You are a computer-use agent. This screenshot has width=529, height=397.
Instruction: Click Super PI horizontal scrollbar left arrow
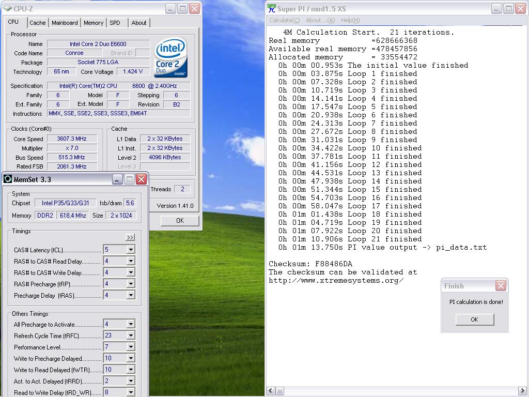tap(271, 391)
